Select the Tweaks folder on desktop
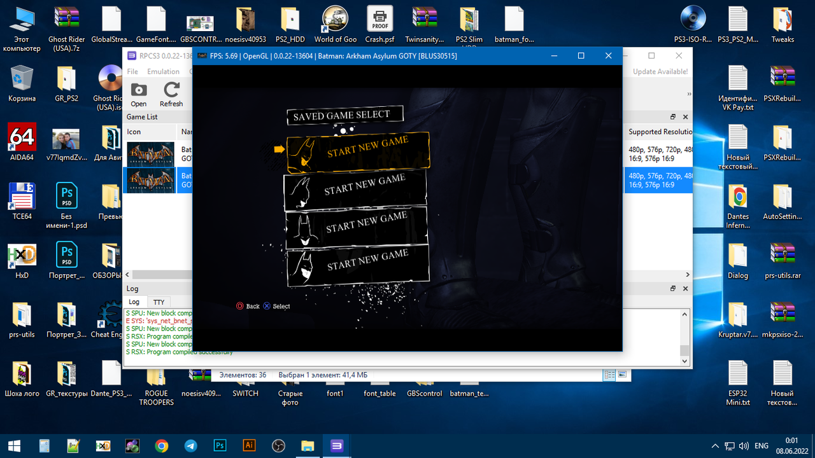 [x=783, y=25]
